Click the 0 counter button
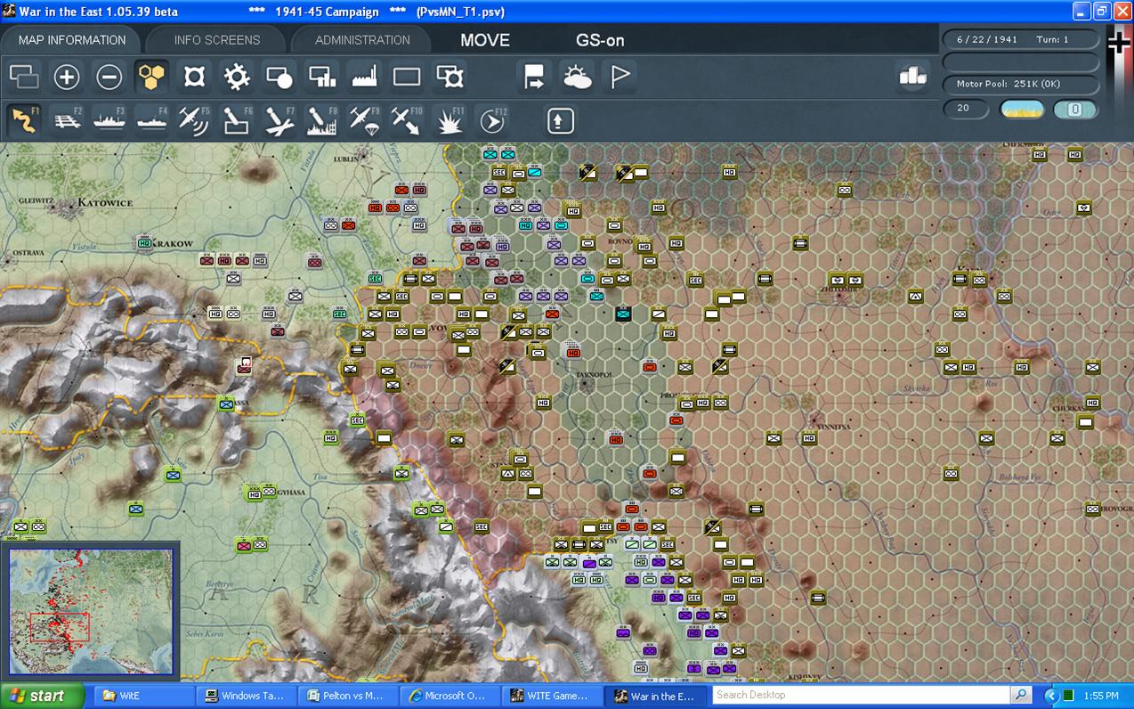The image size is (1134, 709). [1074, 110]
